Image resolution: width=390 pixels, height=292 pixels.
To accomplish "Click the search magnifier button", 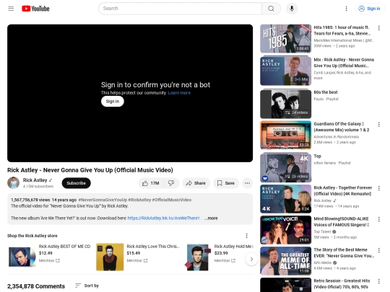I will [271, 9].
